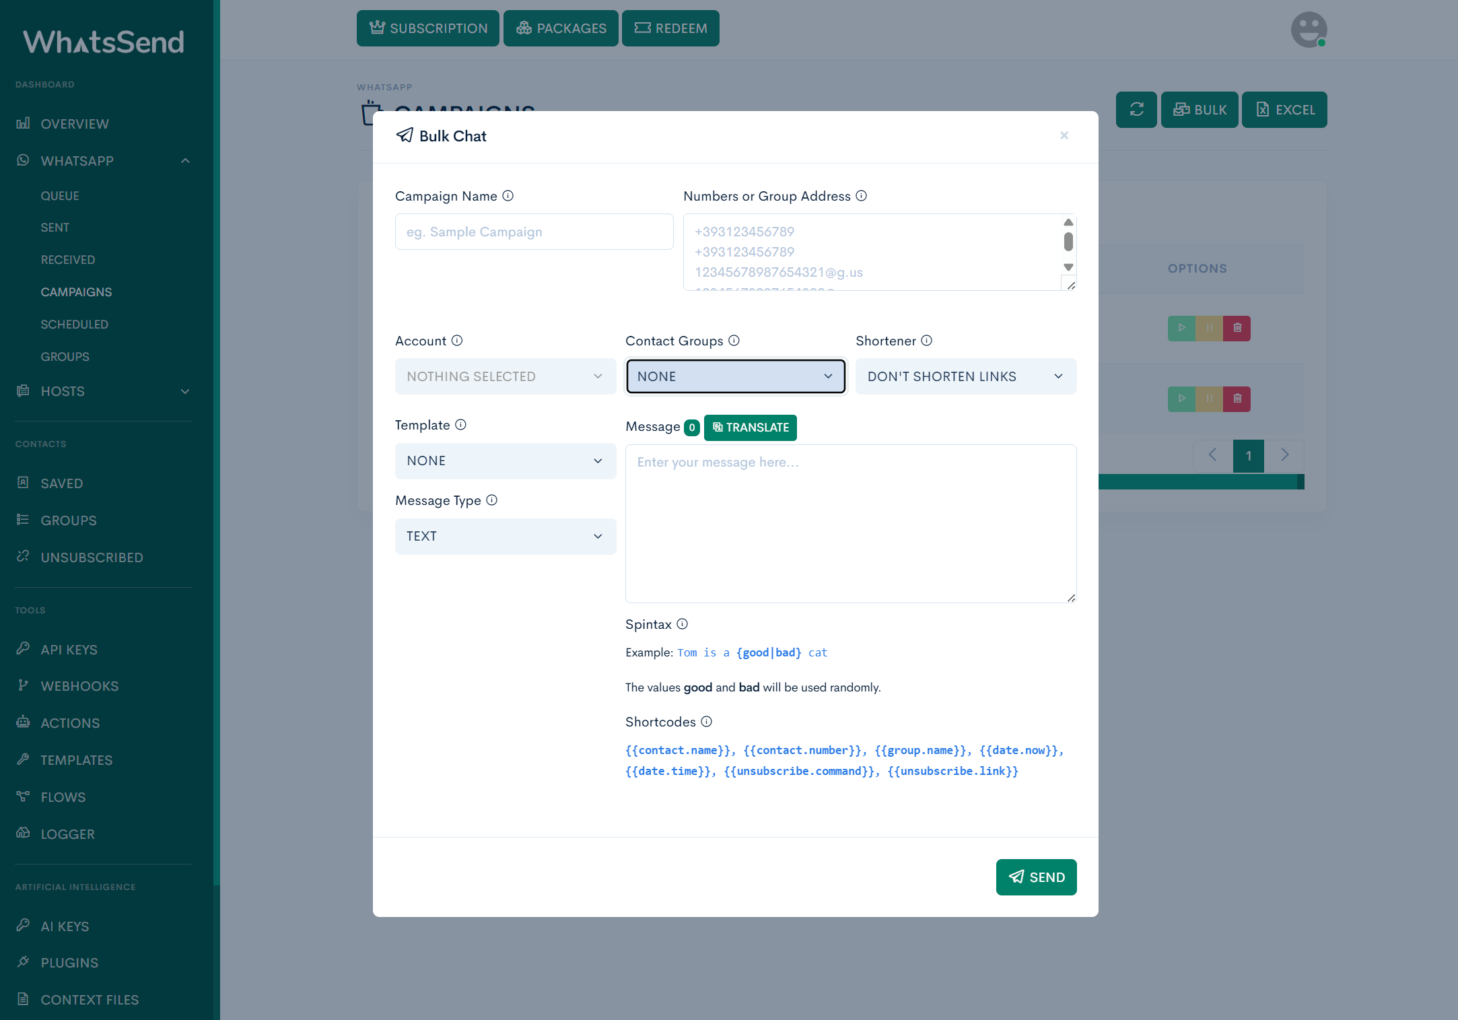Go to pagination page 1
This screenshot has height=1020, width=1458.
click(x=1249, y=456)
